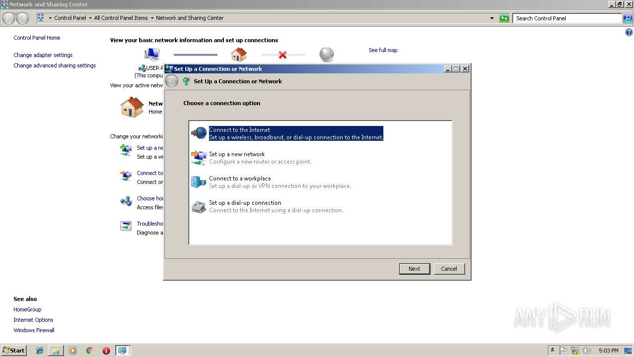The image size is (634, 357).
Task: Open the address bar history dropdown
Action: 492,18
